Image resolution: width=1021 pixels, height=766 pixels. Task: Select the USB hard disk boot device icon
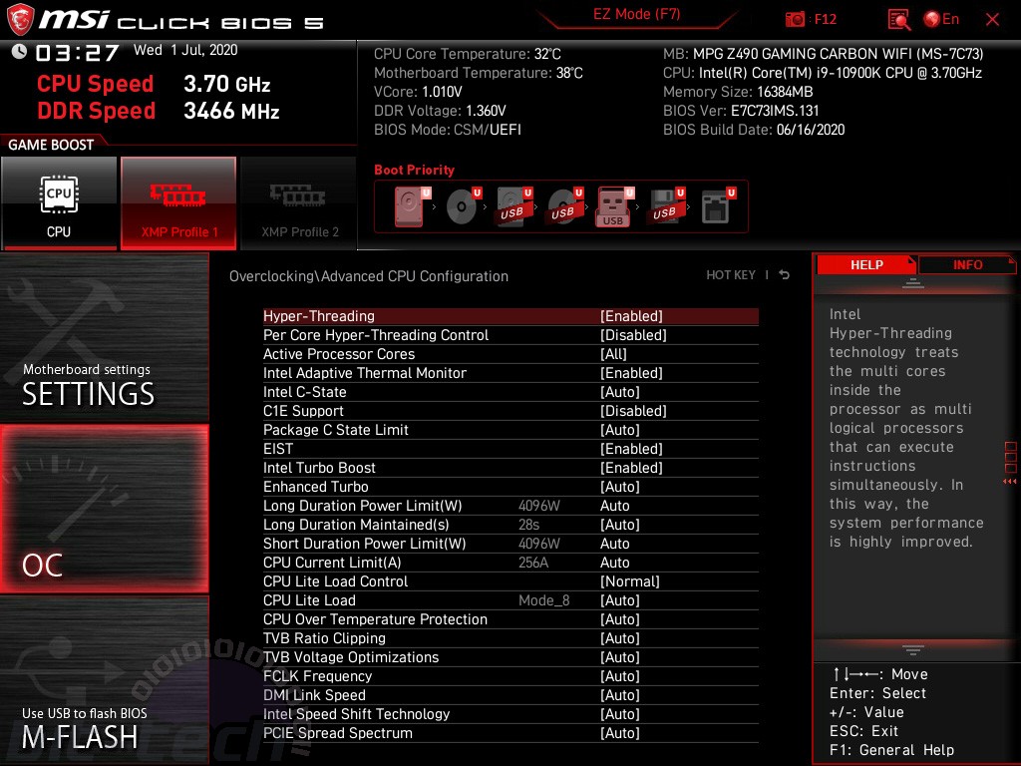(514, 206)
